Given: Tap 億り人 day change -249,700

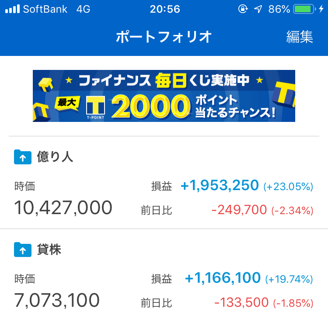Looking at the screenshot, I should [239, 210].
